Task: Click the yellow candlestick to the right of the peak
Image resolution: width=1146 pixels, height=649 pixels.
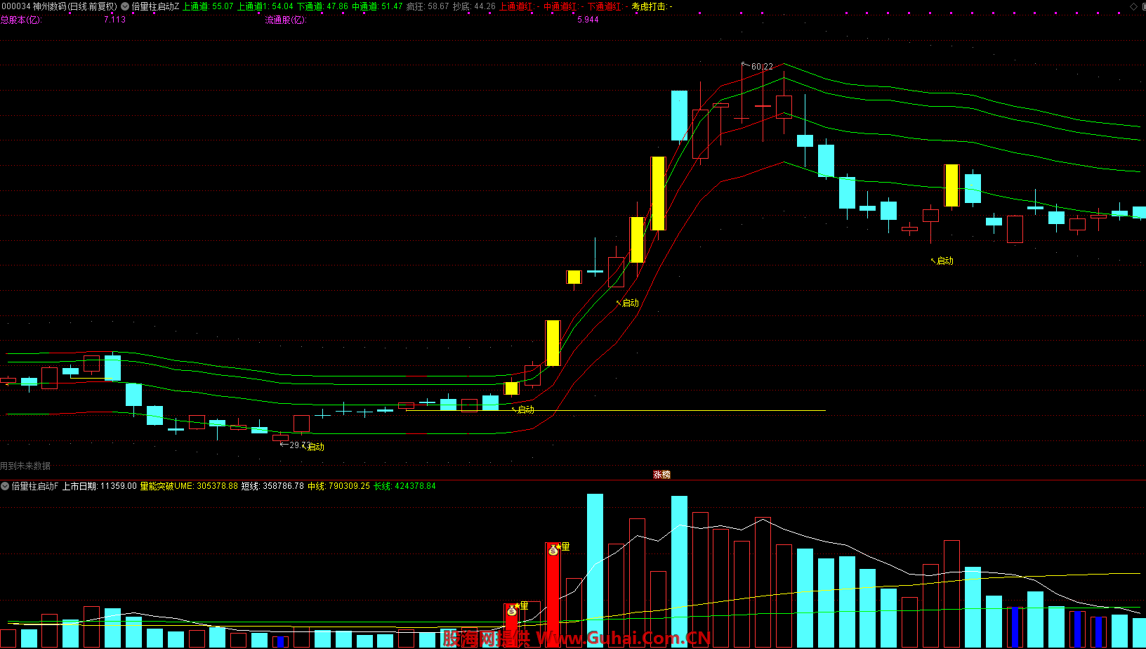Action: click(x=951, y=185)
